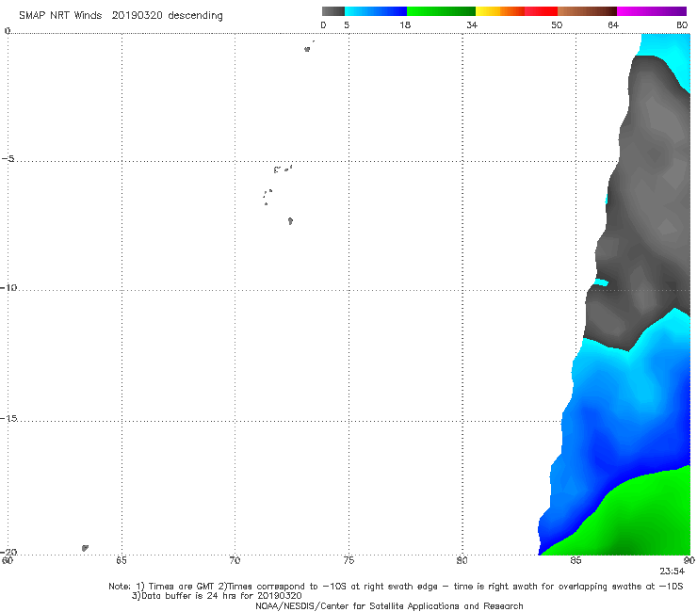The width and height of the screenshot is (697, 612).
Task: Click the 'Note: 1) Times are GMT' line
Action: [x=396, y=587]
